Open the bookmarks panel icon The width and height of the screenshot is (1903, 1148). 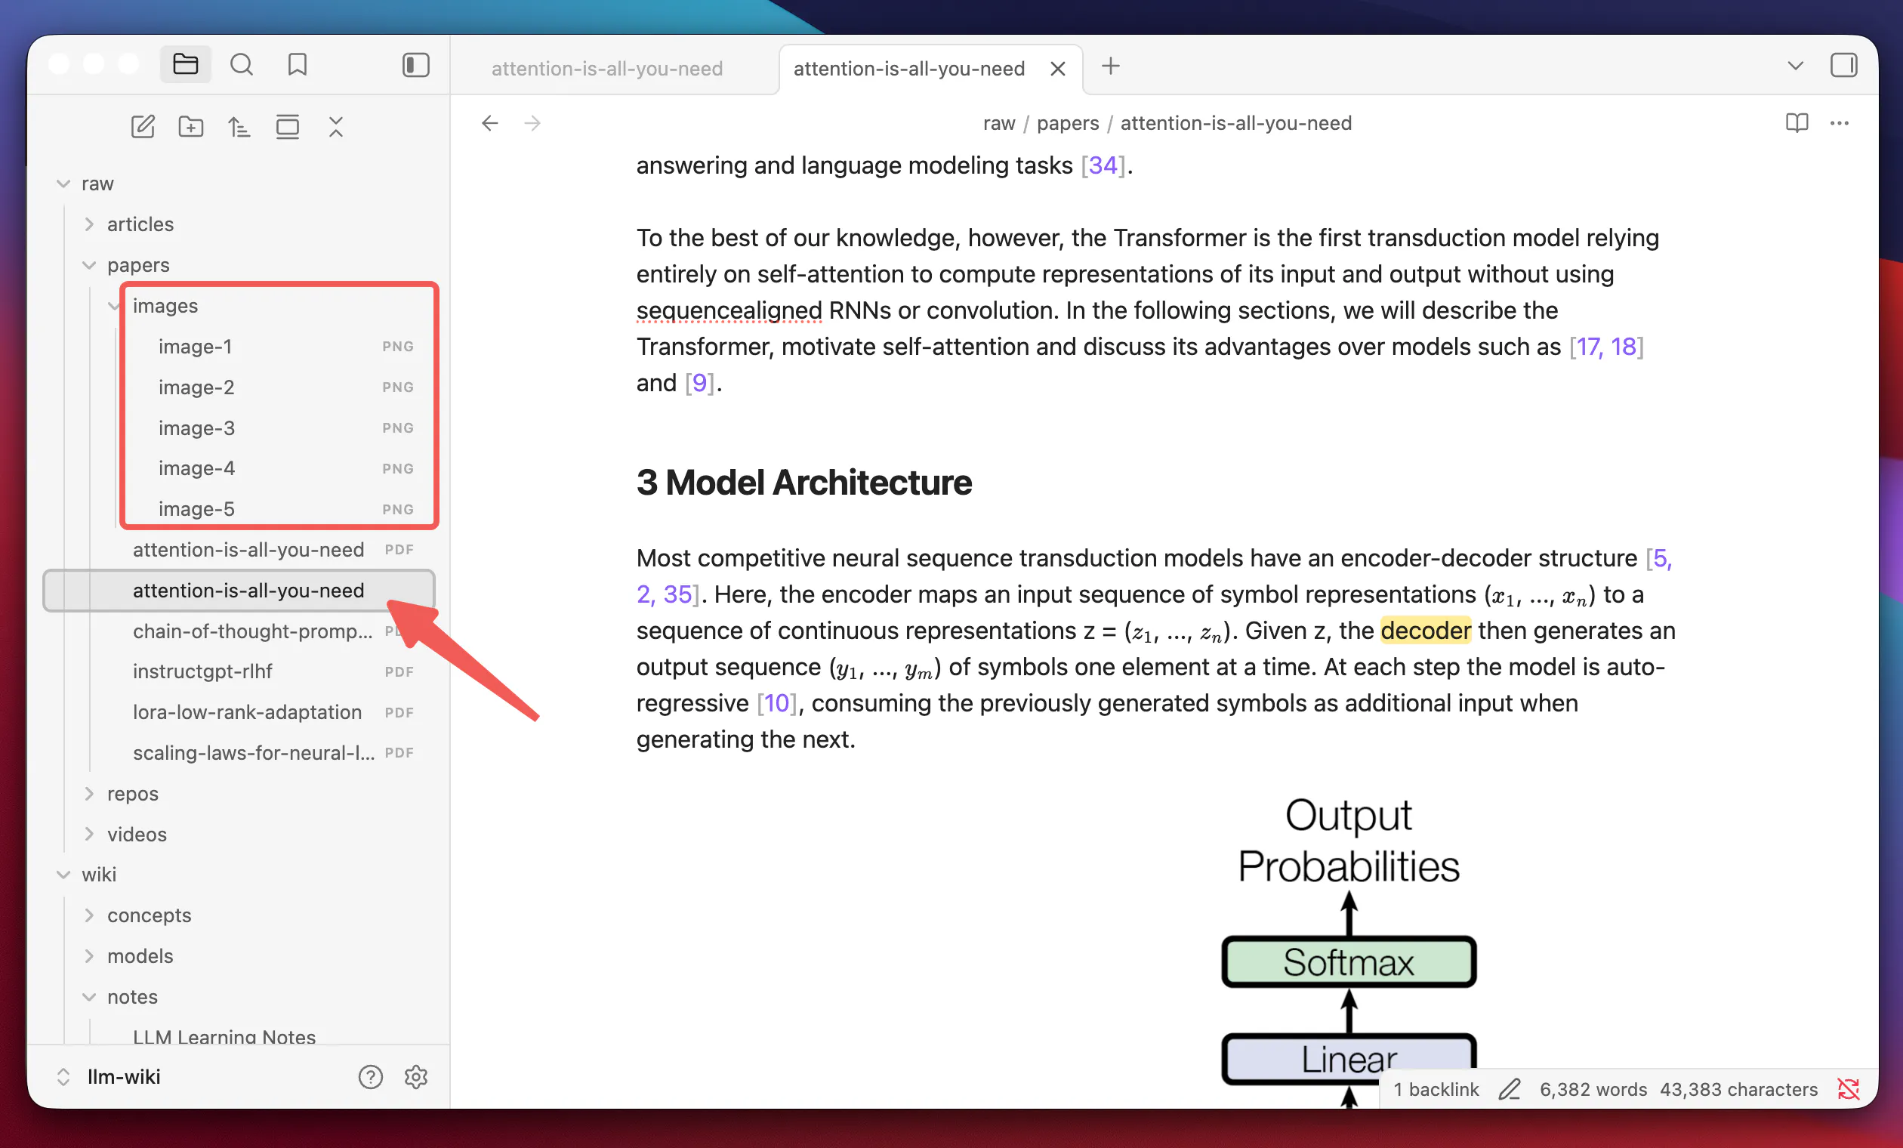(298, 64)
